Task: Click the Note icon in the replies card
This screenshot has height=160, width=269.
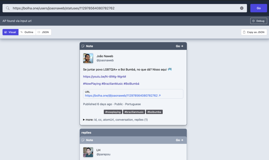Action: pyautogui.click(x=83, y=140)
